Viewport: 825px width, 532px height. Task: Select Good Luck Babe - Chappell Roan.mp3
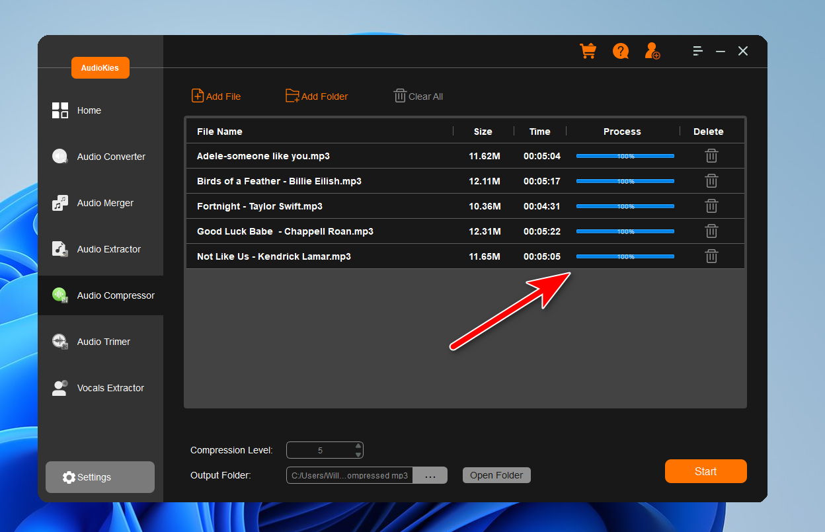[x=285, y=231]
